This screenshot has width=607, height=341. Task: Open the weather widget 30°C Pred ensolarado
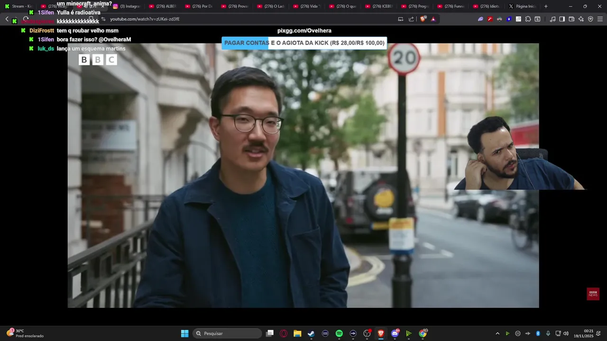[x=25, y=333]
